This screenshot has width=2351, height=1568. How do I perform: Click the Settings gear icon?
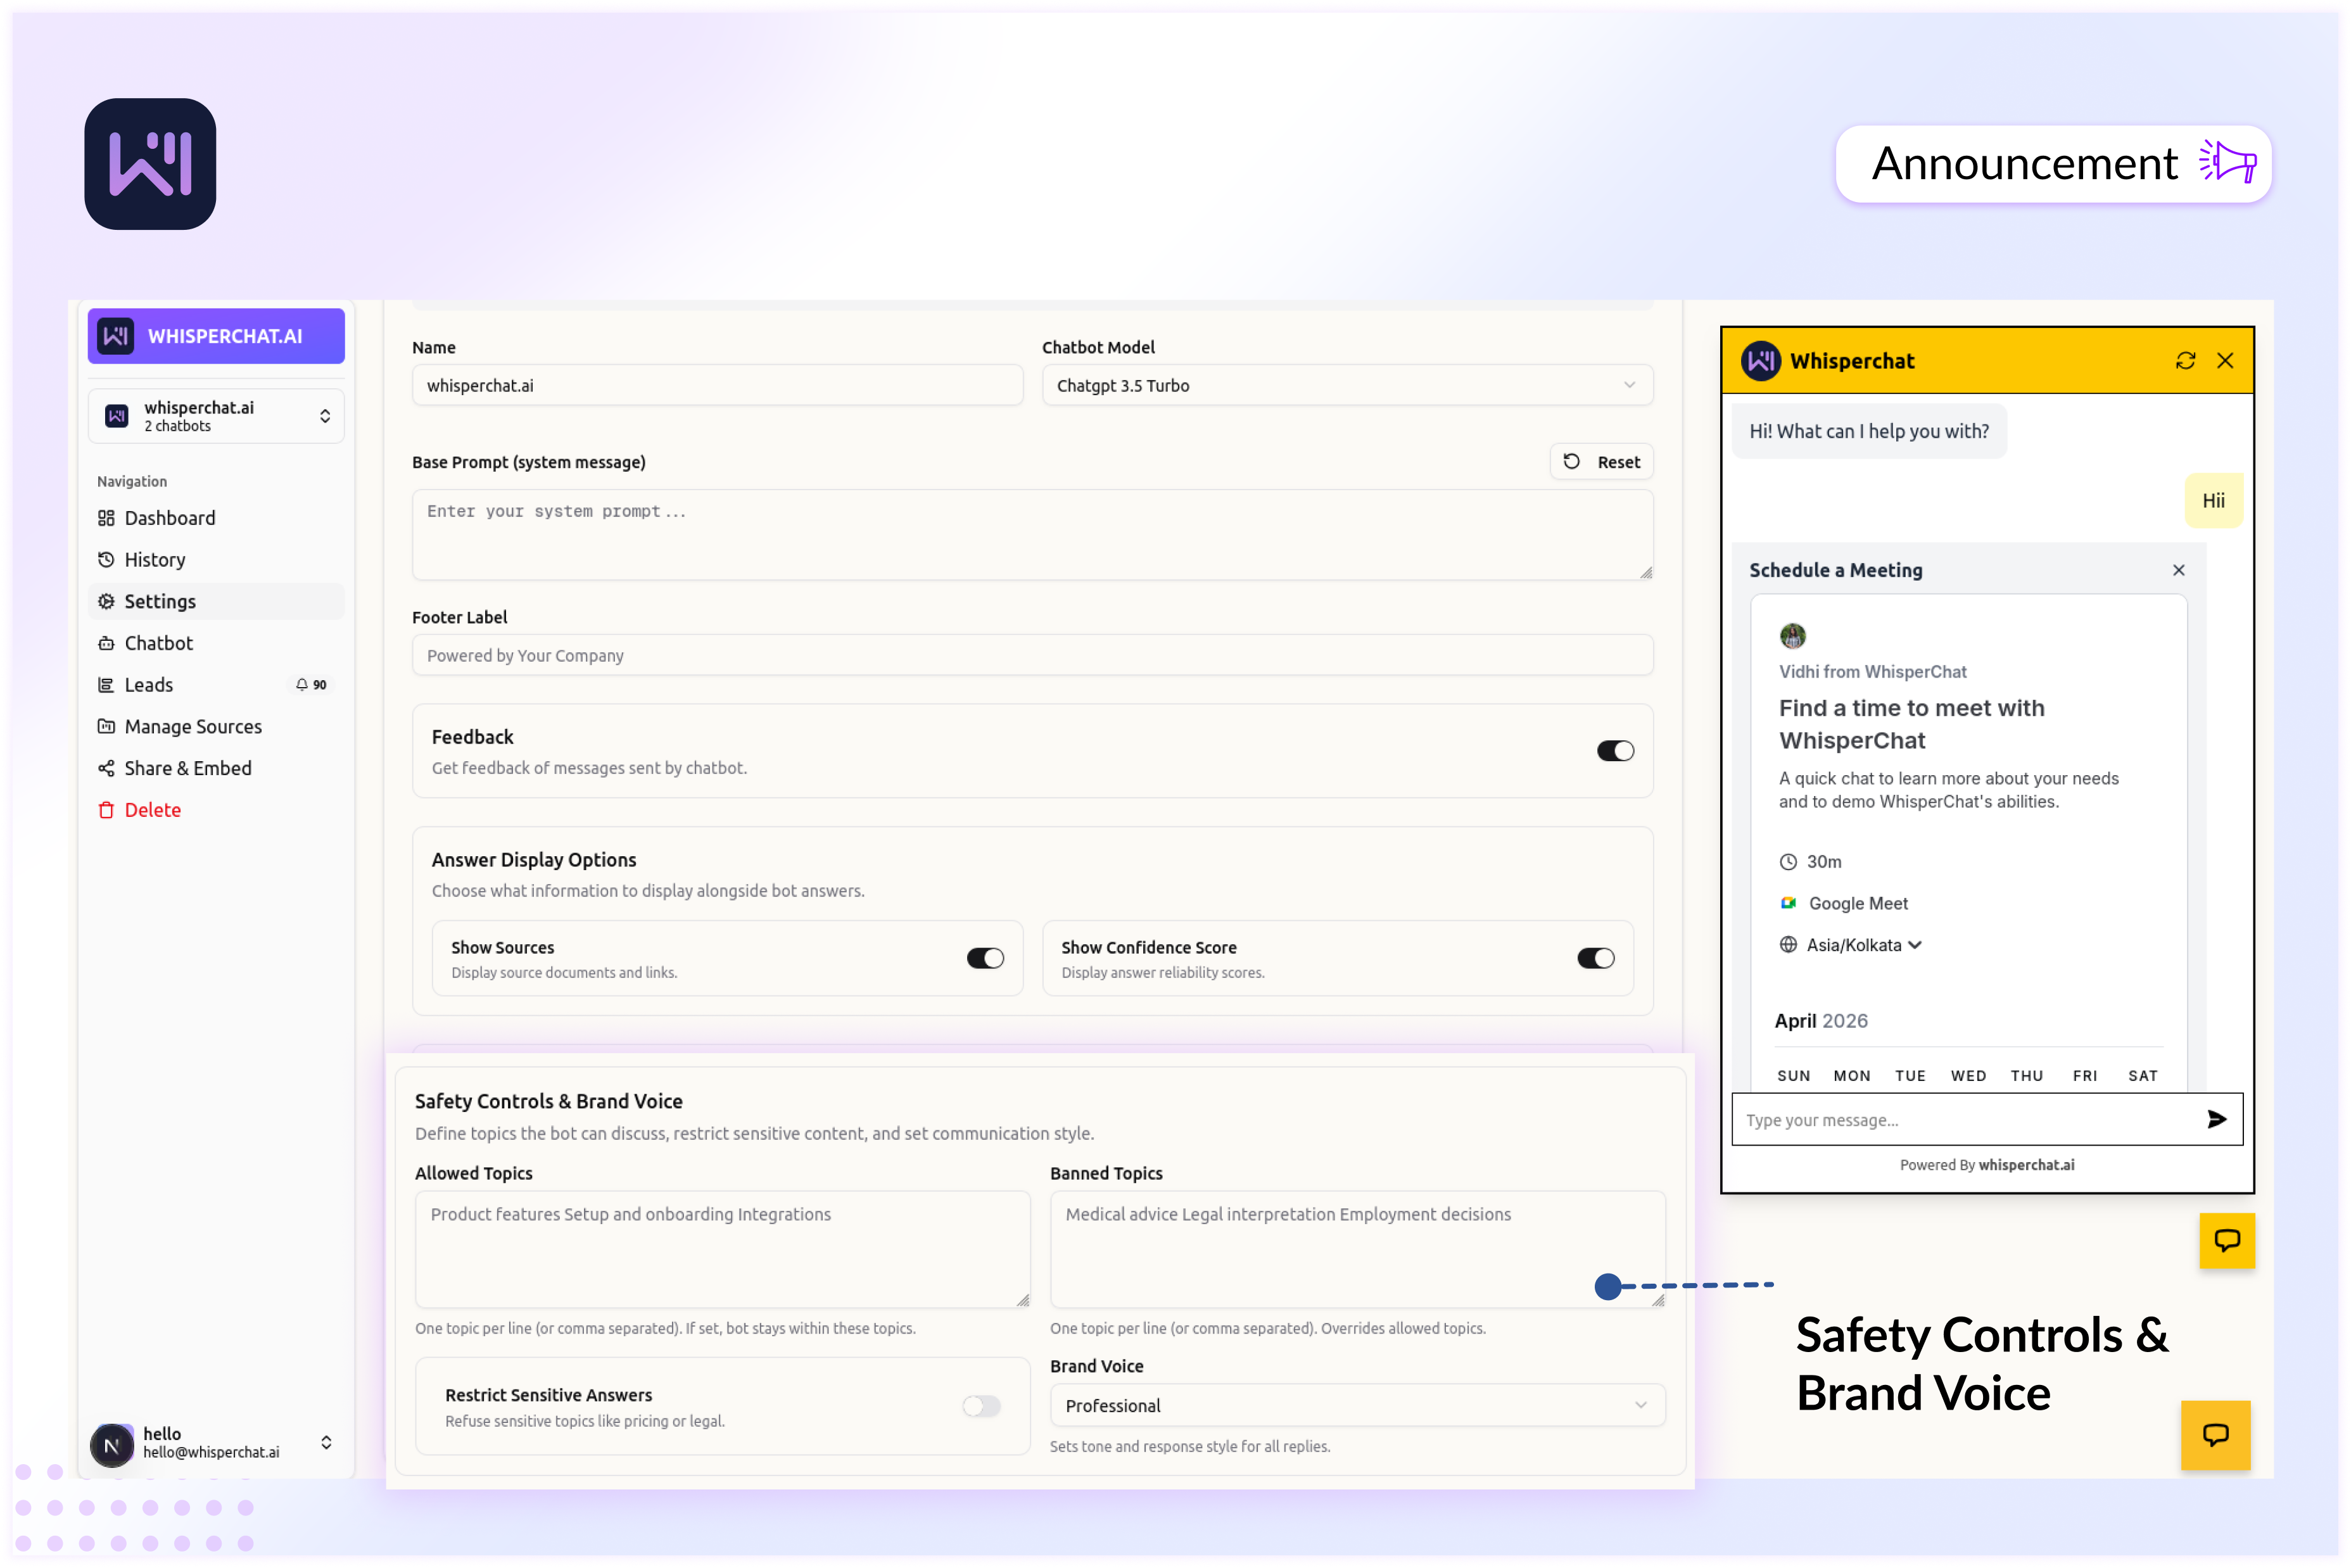pyautogui.click(x=106, y=601)
